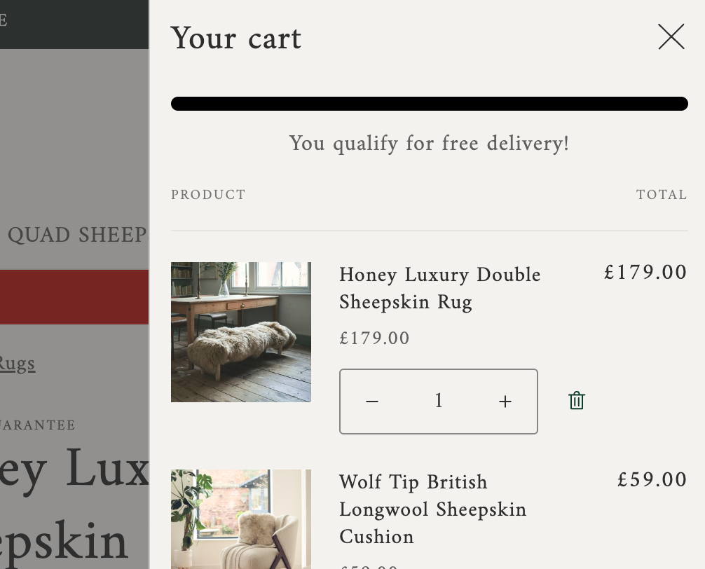Screen dimensions: 705x569
Task: Remove Honey Luxury Rug with trash icon
Action: coord(576,401)
